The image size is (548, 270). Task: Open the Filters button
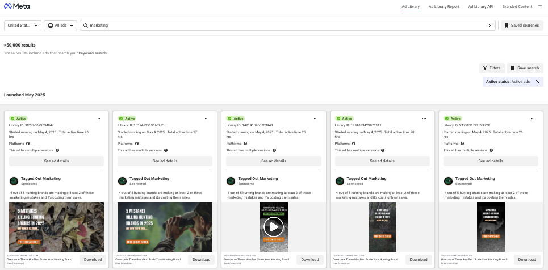492,68
